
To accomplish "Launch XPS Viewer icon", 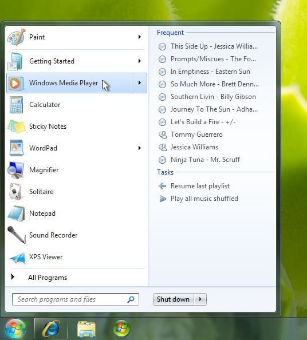I will (17, 258).
